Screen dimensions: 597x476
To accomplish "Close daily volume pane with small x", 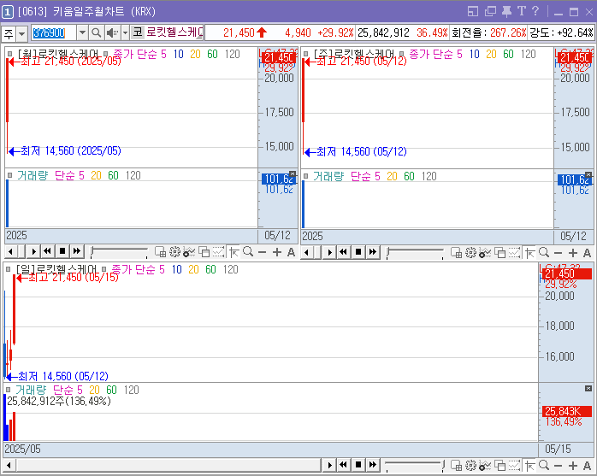I will click(x=588, y=389).
